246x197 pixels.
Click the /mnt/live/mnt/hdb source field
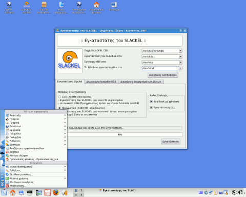[x=160, y=51]
